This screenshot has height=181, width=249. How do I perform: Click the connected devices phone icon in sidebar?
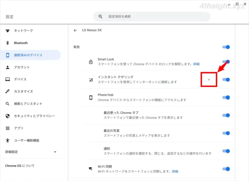[8, 55]
